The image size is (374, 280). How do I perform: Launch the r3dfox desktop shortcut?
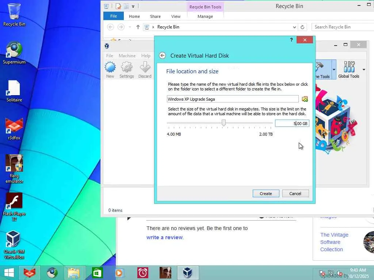[14, 129]
